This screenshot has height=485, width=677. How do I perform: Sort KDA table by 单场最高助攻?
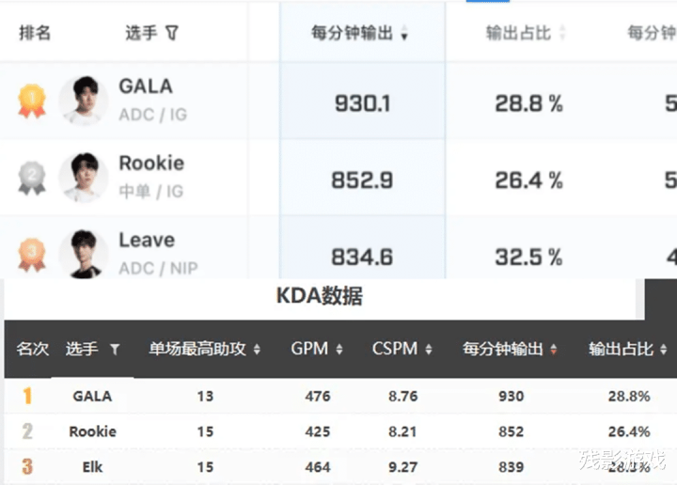(257, 349)
